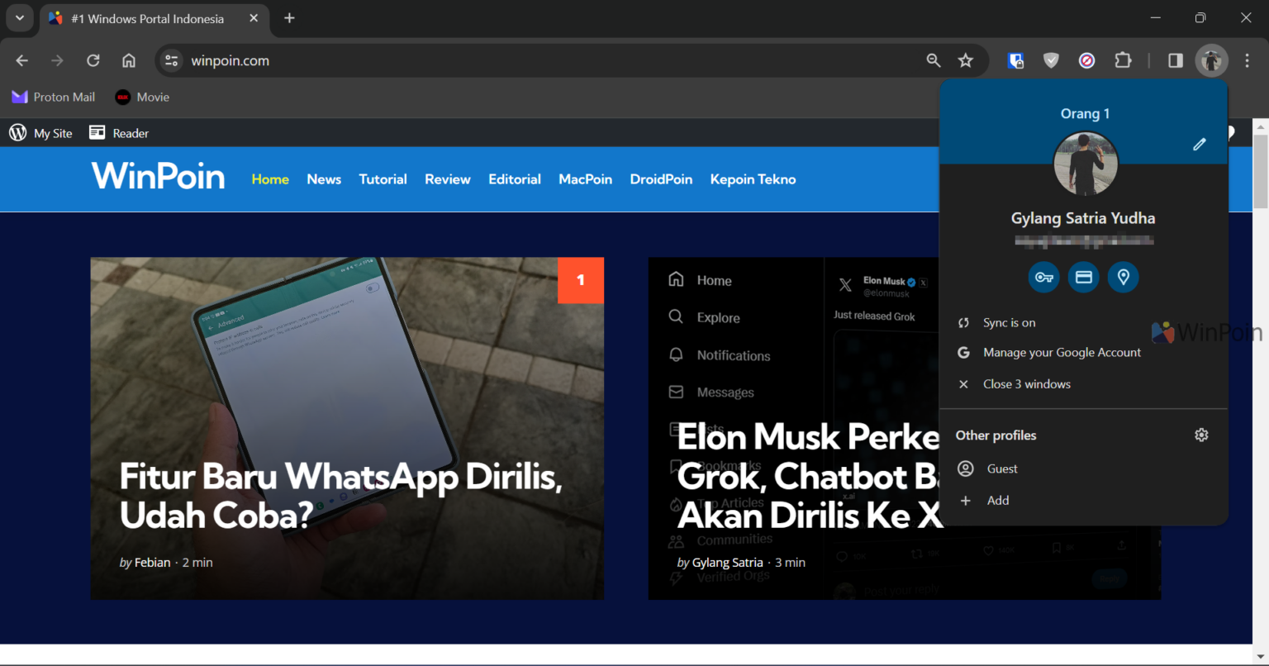Image resolution: width=1269 pixels, height=666 pixels.
Task: Open site settings tune icon in address bar
Action: (x=171, y=59)
